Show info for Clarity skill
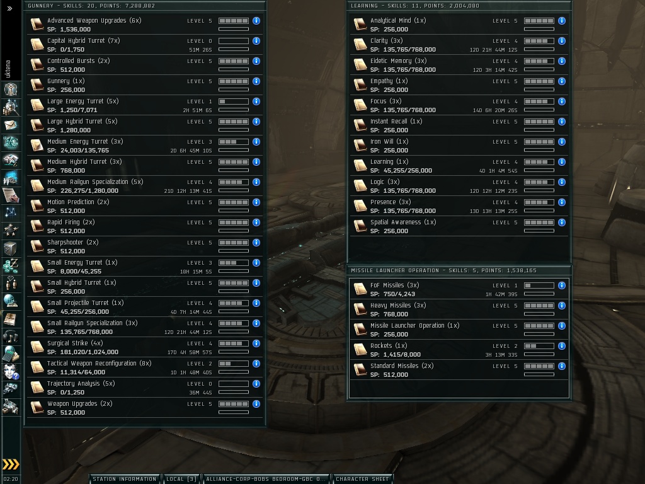Viewport: 645px width, 484px height. (x=561, y=41)
